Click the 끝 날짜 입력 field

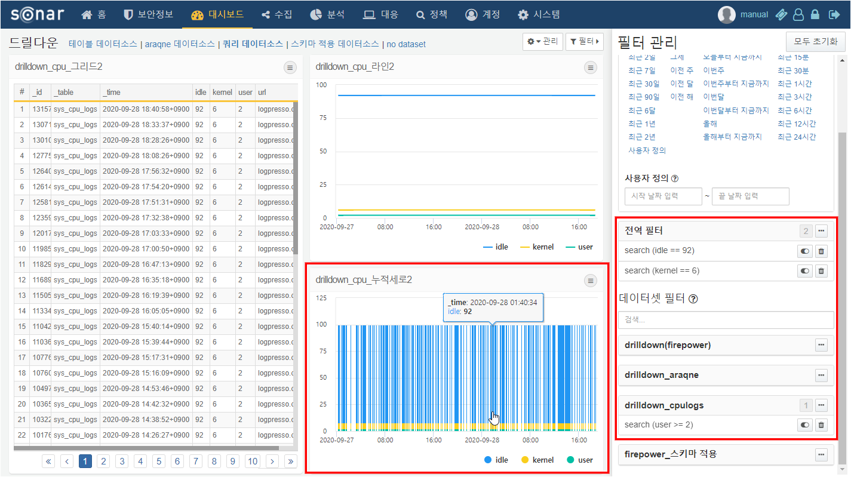pos(750,196)
